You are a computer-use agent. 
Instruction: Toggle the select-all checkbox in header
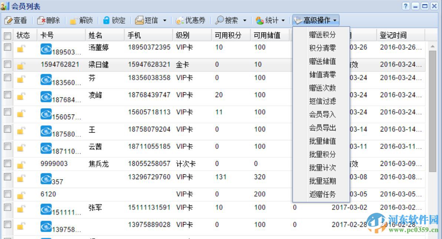pos(7,35)
